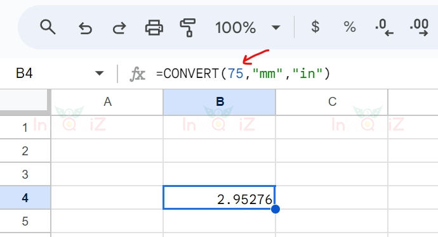
Task: Select row 2 header
Action: pos(25,151)
